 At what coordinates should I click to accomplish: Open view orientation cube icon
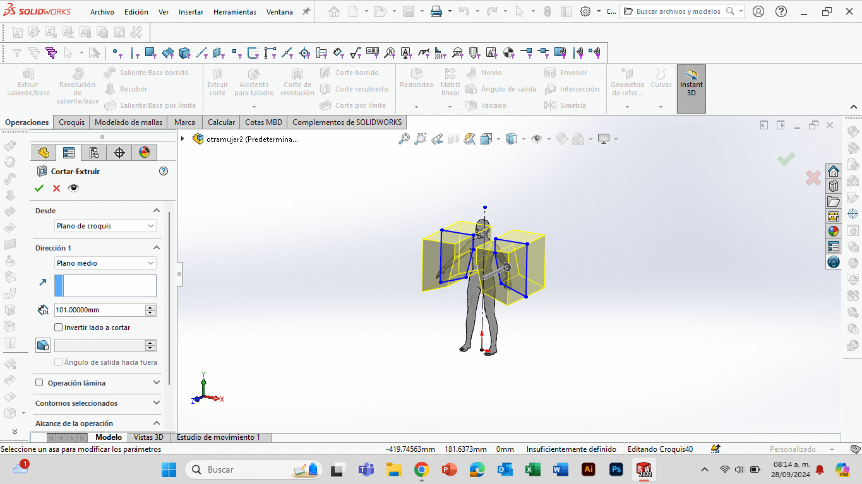point(486,139)
